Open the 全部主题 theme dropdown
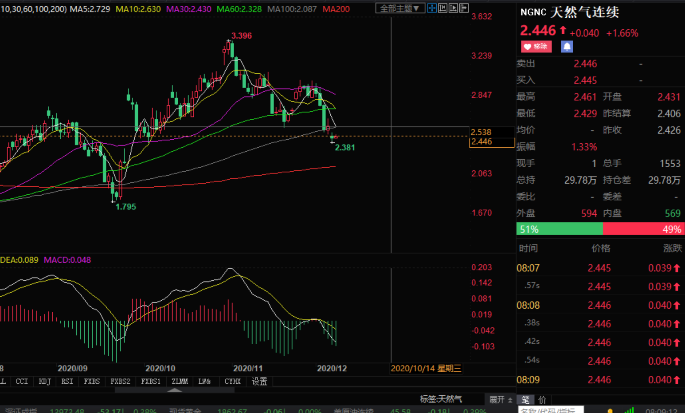Screen dimensions: 685x413 399,8
